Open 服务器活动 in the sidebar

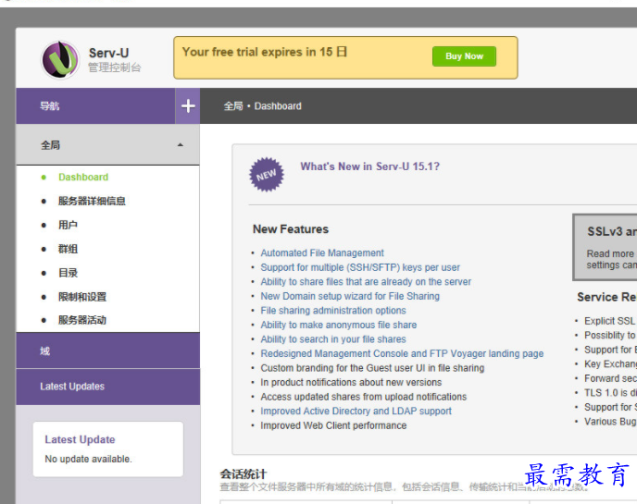(82, 320)
